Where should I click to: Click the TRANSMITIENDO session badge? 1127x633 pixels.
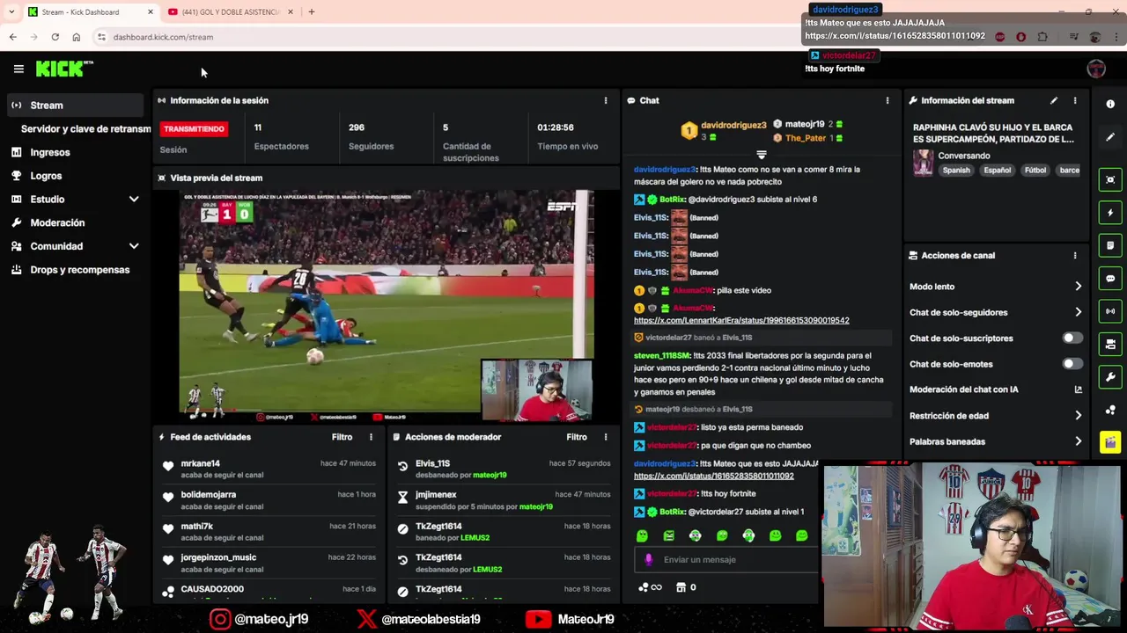[x=194, y=128]
